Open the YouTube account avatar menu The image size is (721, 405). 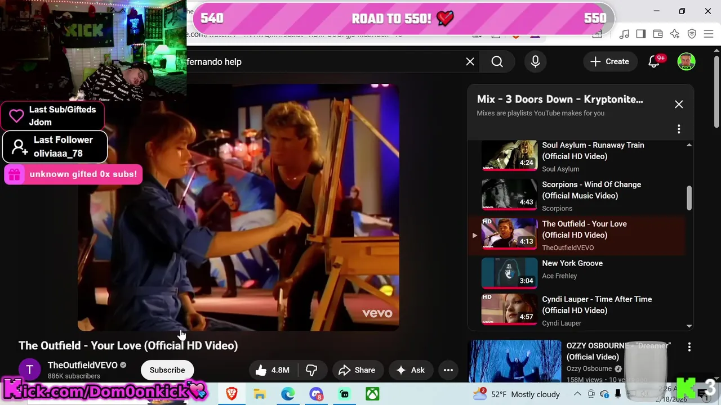click(686, 62)
